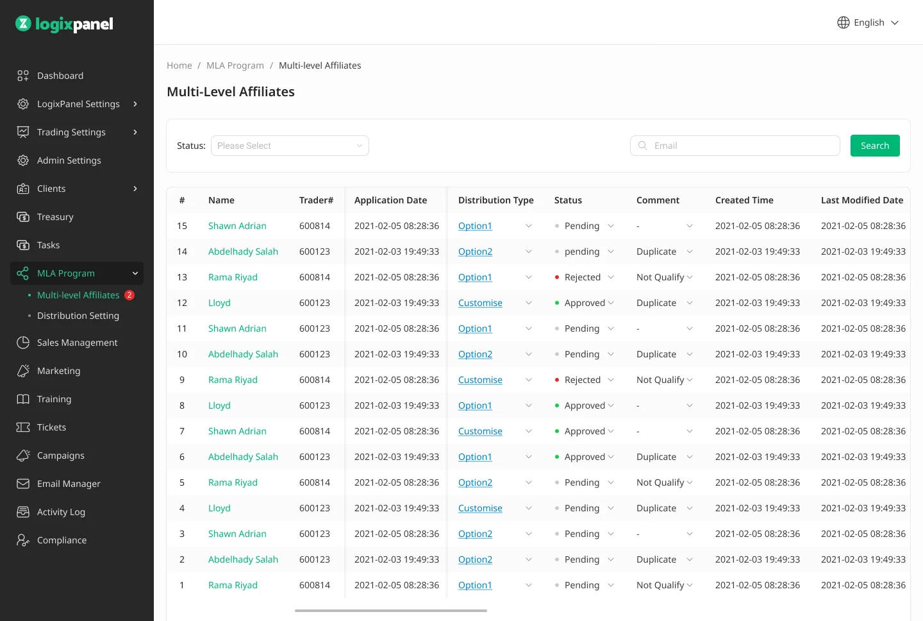Open Shawn Adrian's profile in row 15
The image size is (923, 621).
(x=237, y=226)
